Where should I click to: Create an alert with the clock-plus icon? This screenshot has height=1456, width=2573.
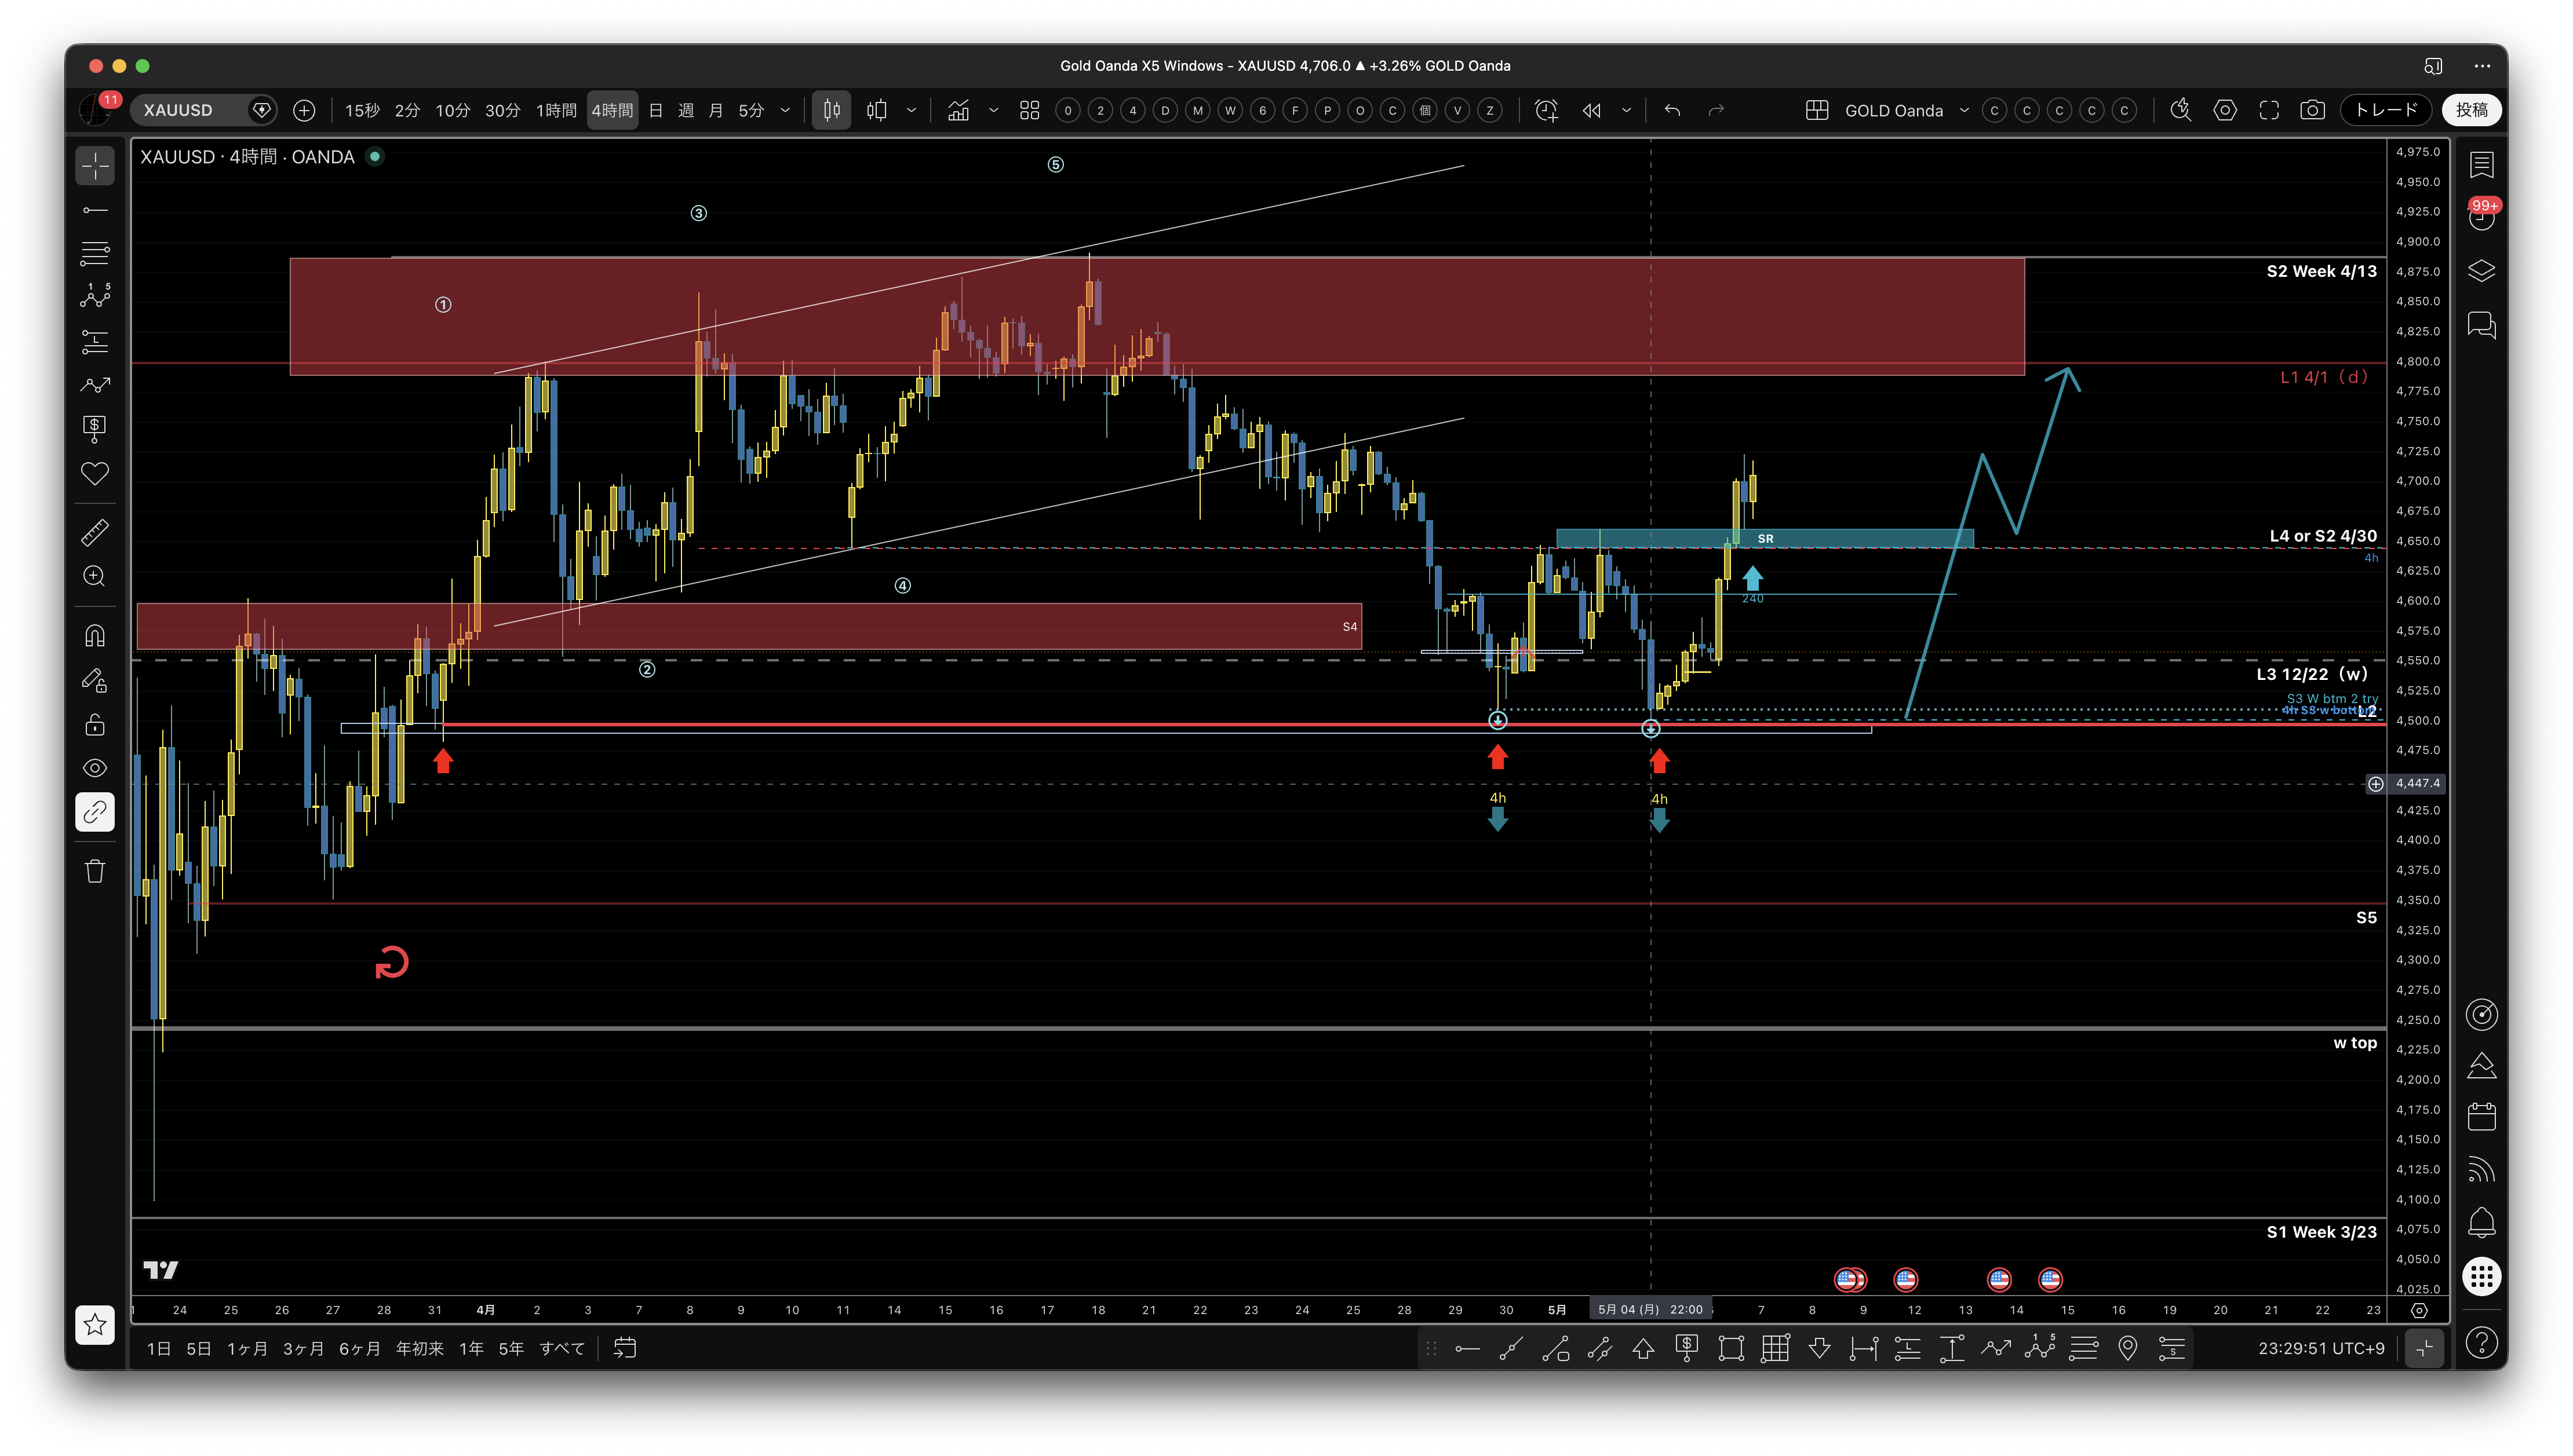pyautogui.click(x=1547, y=110)
